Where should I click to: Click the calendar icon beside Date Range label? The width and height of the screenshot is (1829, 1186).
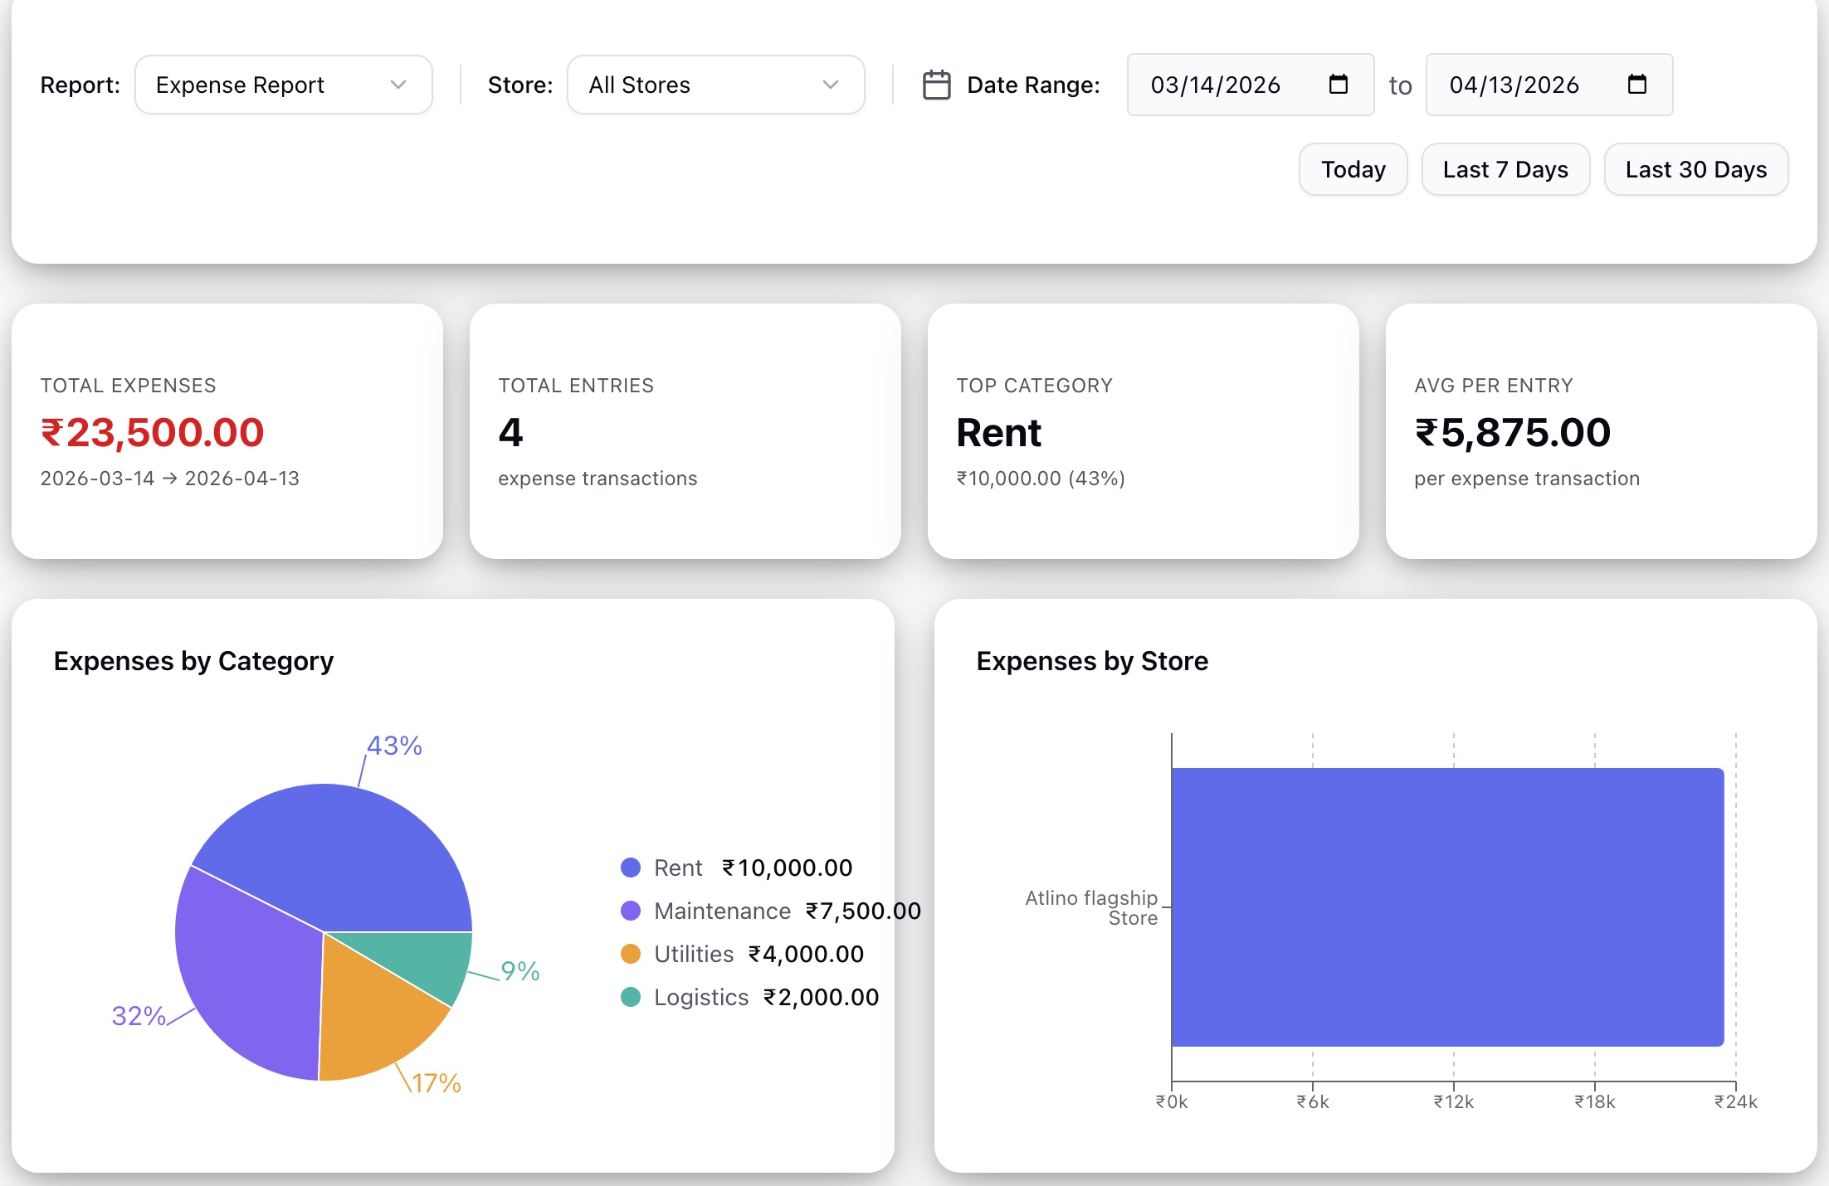[x=937, y=84]
